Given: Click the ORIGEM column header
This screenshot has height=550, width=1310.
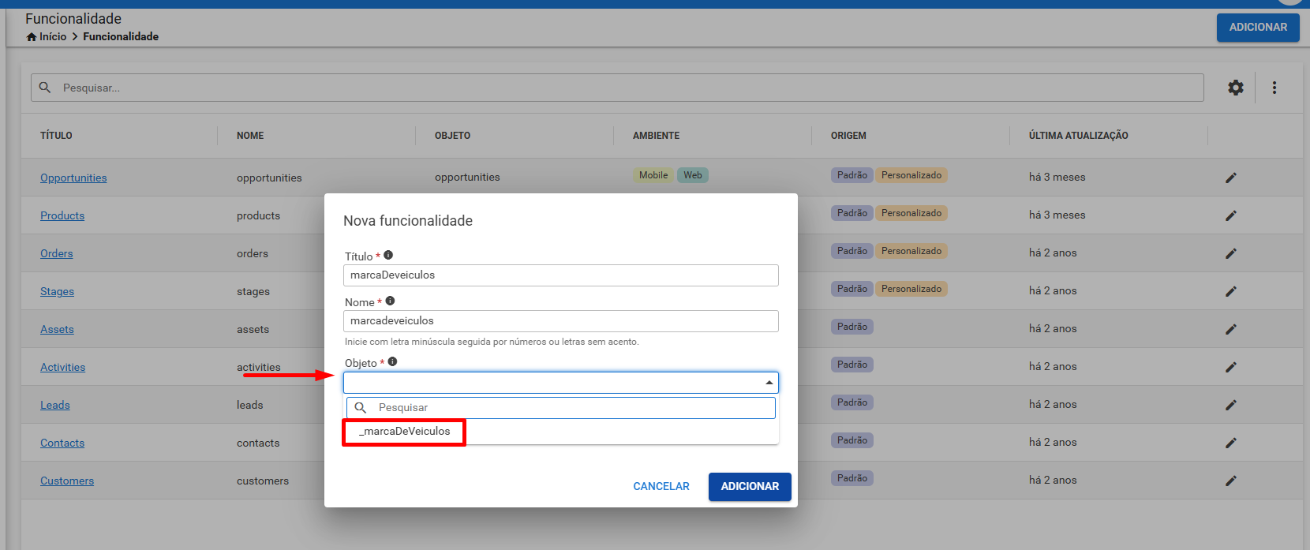Looking at the screenshot, I should pos(848,136).
